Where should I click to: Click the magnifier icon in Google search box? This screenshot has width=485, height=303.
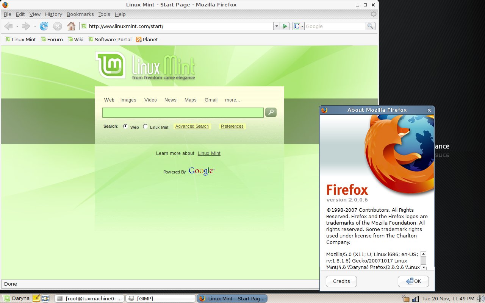click(371, 26)
